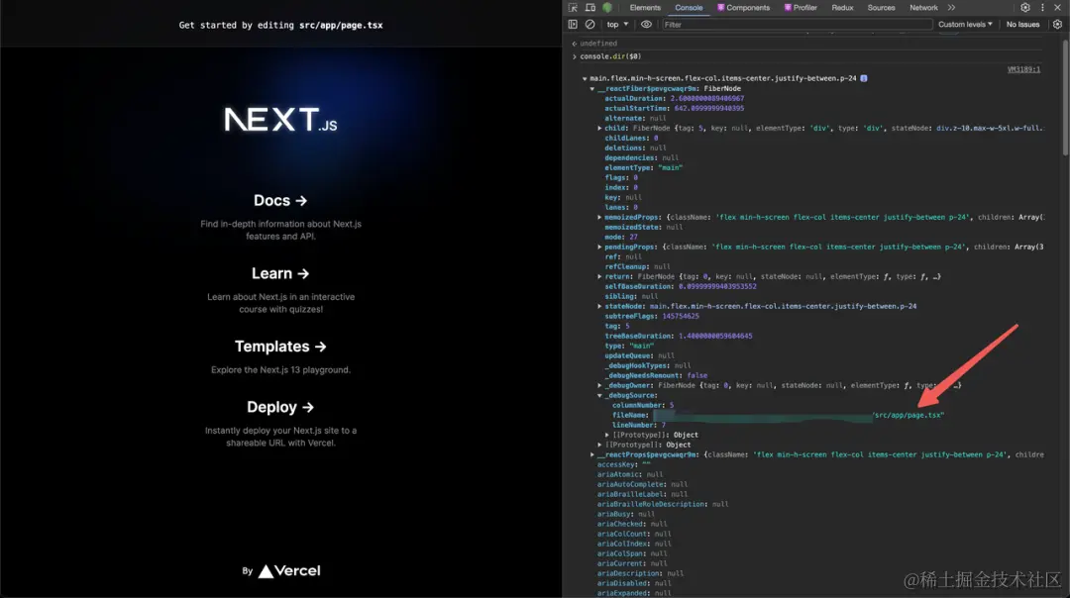Viewport: 1070px width, 598px height.
Task: Open DevTools settings gear in tab bar
Action: click(x=1025, y=8)
